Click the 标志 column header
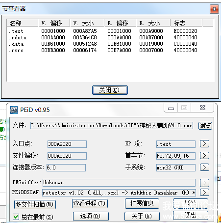This screenshot has width=221, height=223. [186, 23]
